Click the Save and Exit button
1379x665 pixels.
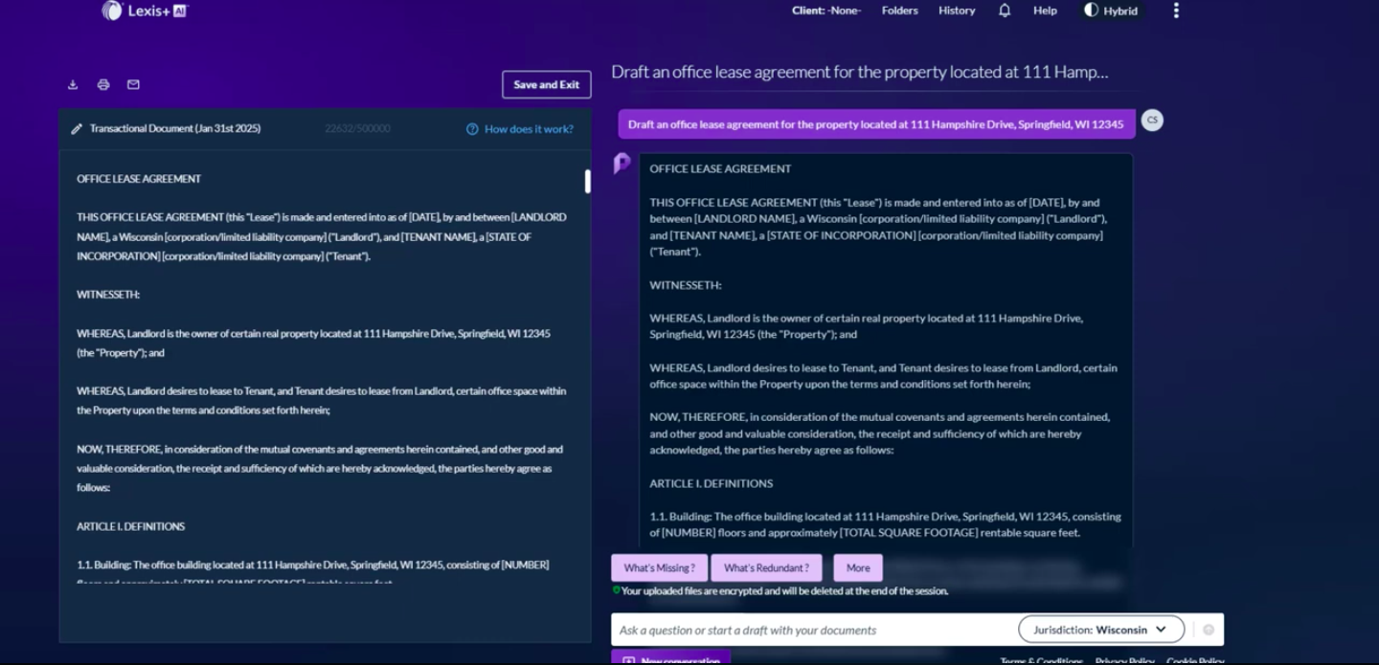[546, 84]
